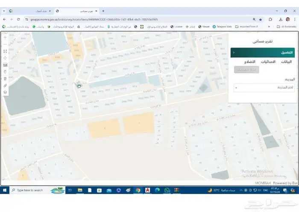Click the location marker on the map
This screenshot has width=299, height=212.
click(79, 86)
